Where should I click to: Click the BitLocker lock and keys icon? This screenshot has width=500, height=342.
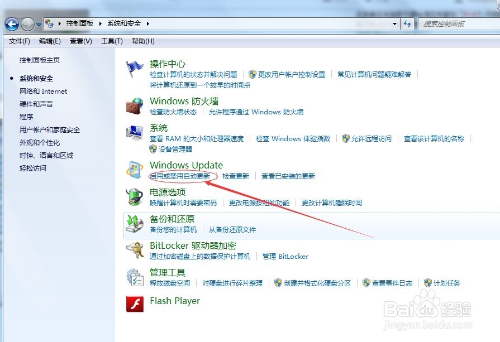point(135,251)
